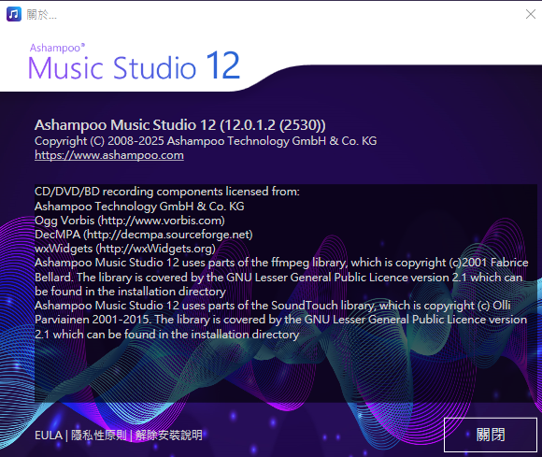Click the small Ashampoo brand logo text
542x457 pixels.
pos(57,48)
